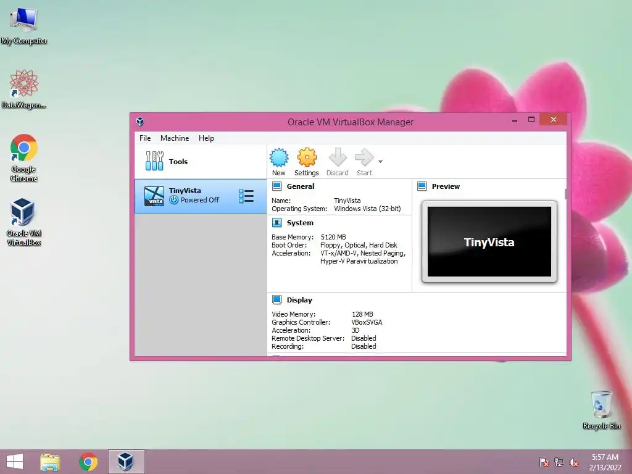Open the Machine menu
The image size is (632, 474).
pos(175,138)
